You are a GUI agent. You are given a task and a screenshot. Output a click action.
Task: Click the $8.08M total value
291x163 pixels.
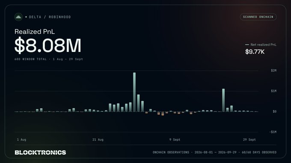[48, 45]
